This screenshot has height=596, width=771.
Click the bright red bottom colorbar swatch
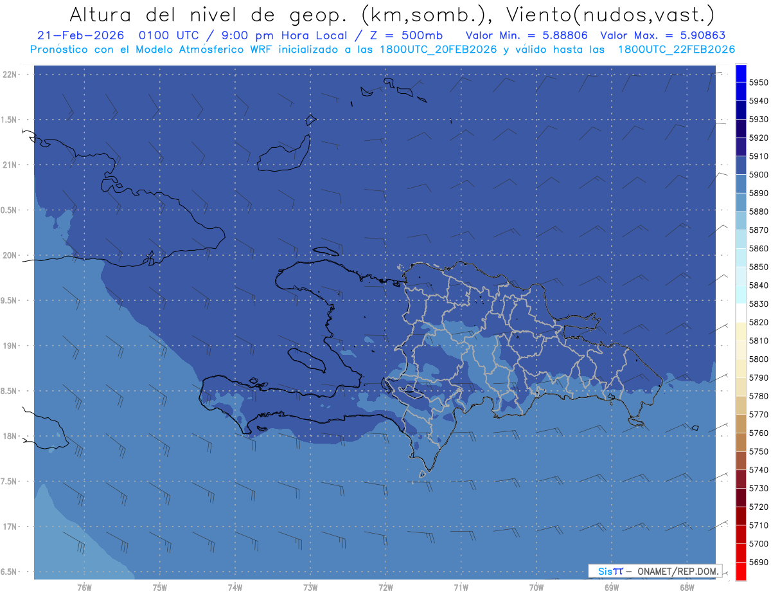pyautogui.click(x=741, y=571)
